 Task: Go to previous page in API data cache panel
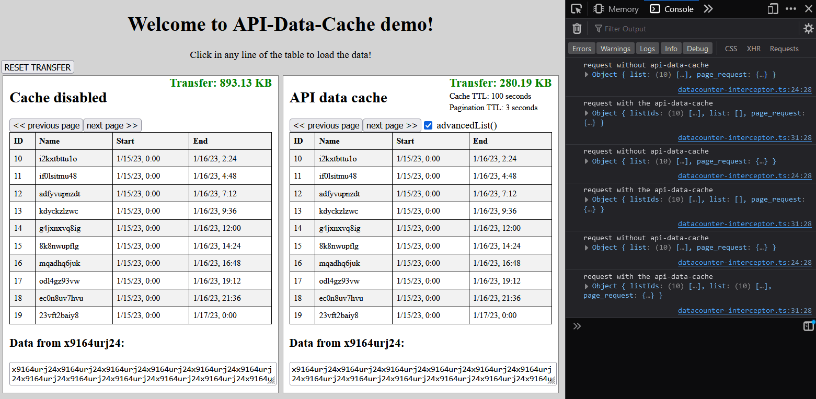coord(326,125)
